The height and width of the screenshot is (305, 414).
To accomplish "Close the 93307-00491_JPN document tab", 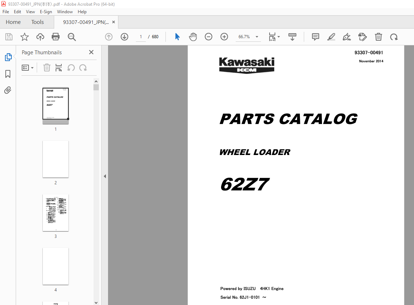I will pos(113,22).
